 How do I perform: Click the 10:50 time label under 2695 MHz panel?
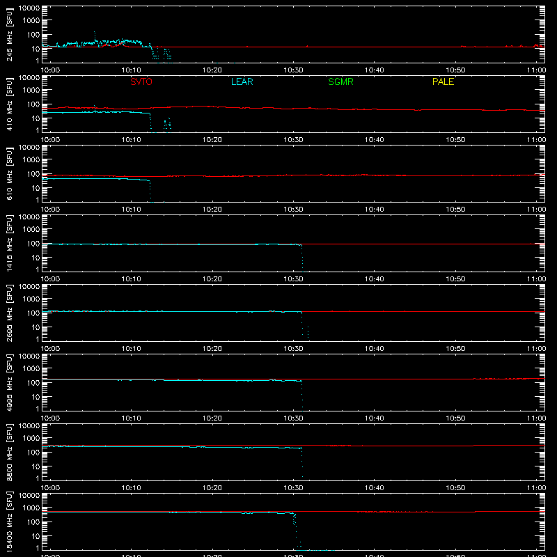(455, 349)
